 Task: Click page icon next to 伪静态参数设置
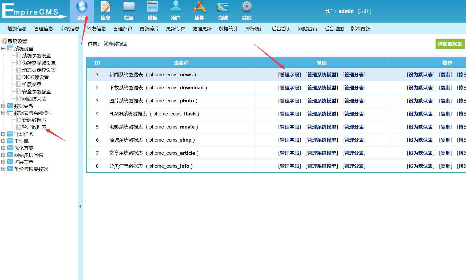tap(18, 62)
